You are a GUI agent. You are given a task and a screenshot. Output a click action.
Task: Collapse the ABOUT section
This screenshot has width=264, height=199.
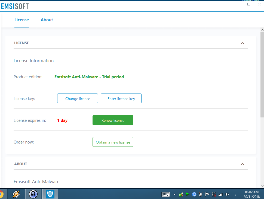click(242, 164)
